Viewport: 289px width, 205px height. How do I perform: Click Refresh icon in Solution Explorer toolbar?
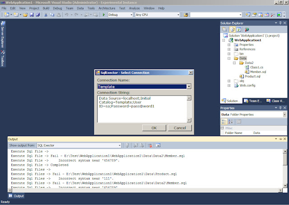pos(239,29)
